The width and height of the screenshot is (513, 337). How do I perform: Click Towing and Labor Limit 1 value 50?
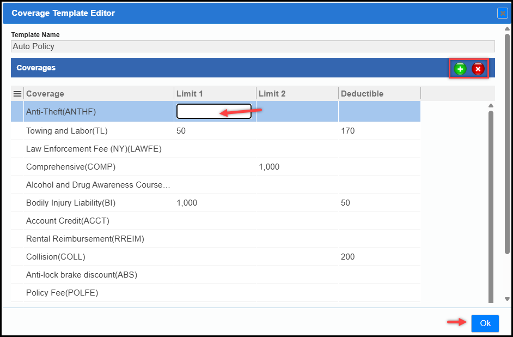pyautogui.click(x=181, y=131)
